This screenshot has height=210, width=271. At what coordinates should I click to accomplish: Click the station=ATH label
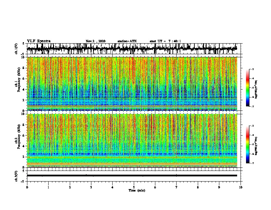point(127,41)
